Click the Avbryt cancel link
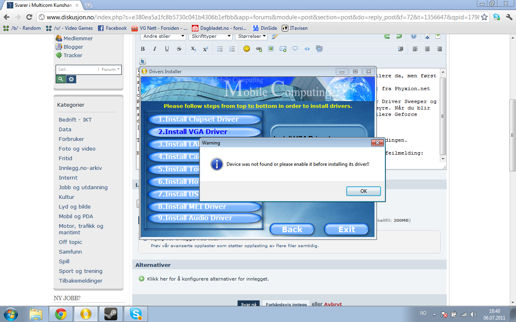 (333, 304)
